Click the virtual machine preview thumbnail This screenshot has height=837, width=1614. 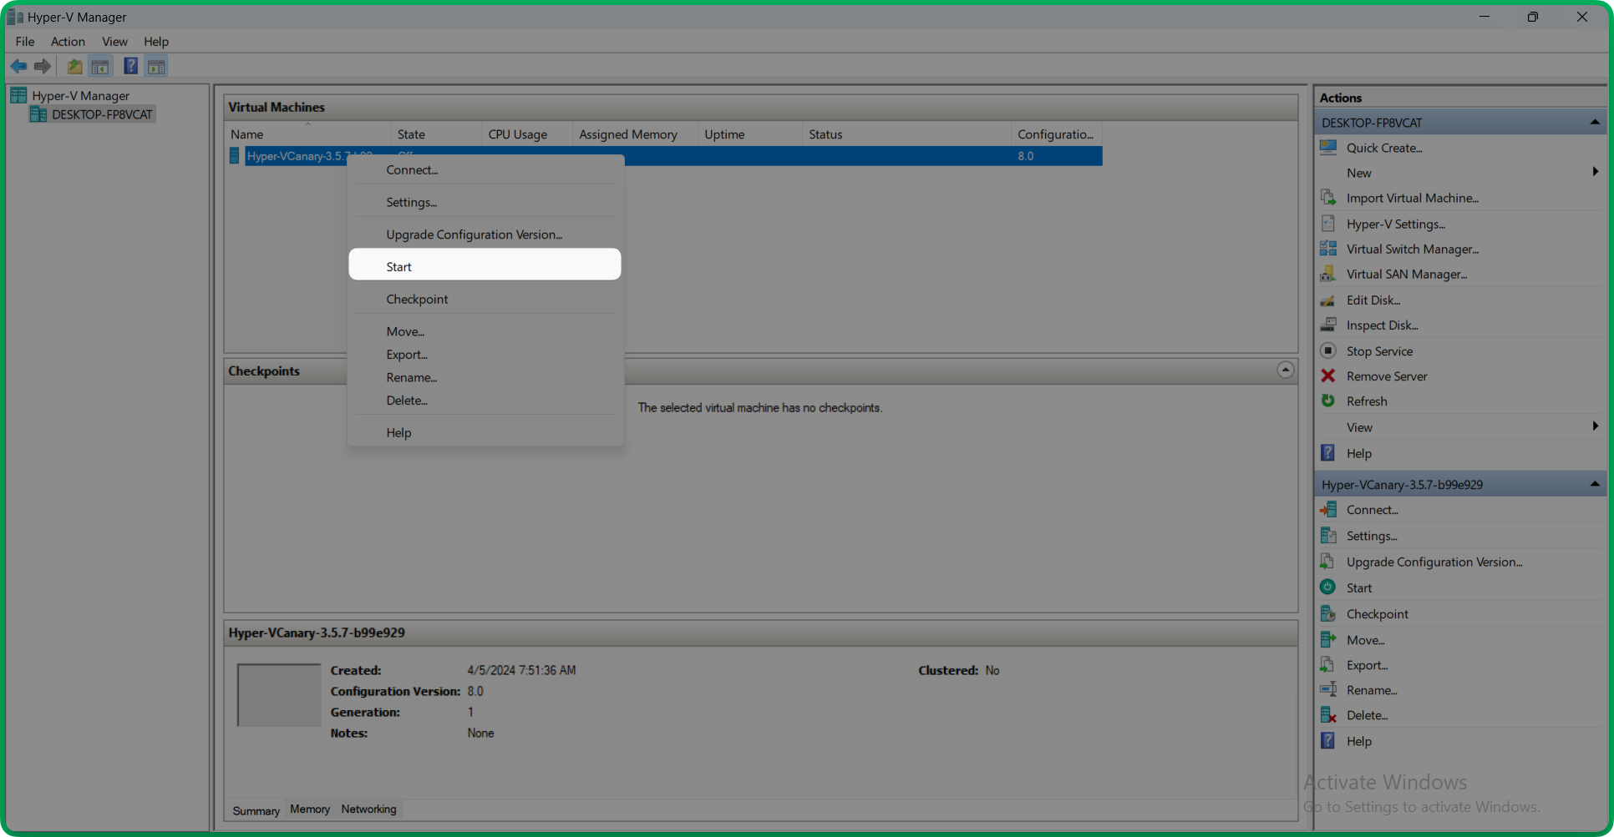point(279,695)
